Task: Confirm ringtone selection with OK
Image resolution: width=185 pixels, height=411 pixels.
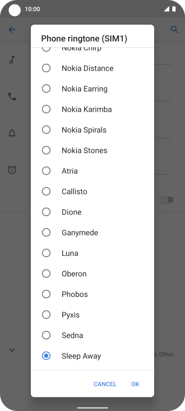Action: click(x=135, y=384)
